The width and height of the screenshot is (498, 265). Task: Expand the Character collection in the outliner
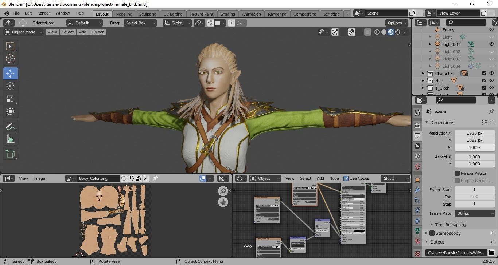coord(423,73)
